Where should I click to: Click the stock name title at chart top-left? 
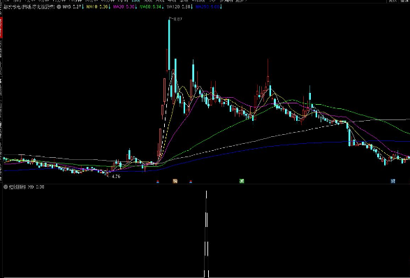pos(29,7)
